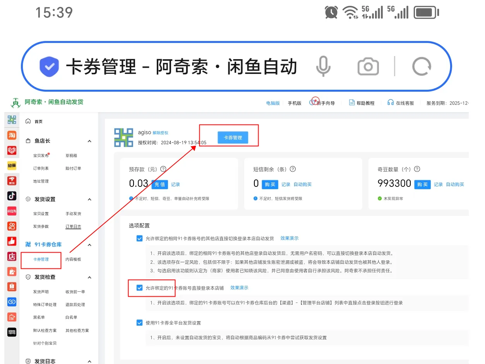Select the red thumbs-up platform icon
485x364 pixels.
(x=12, y=241)
